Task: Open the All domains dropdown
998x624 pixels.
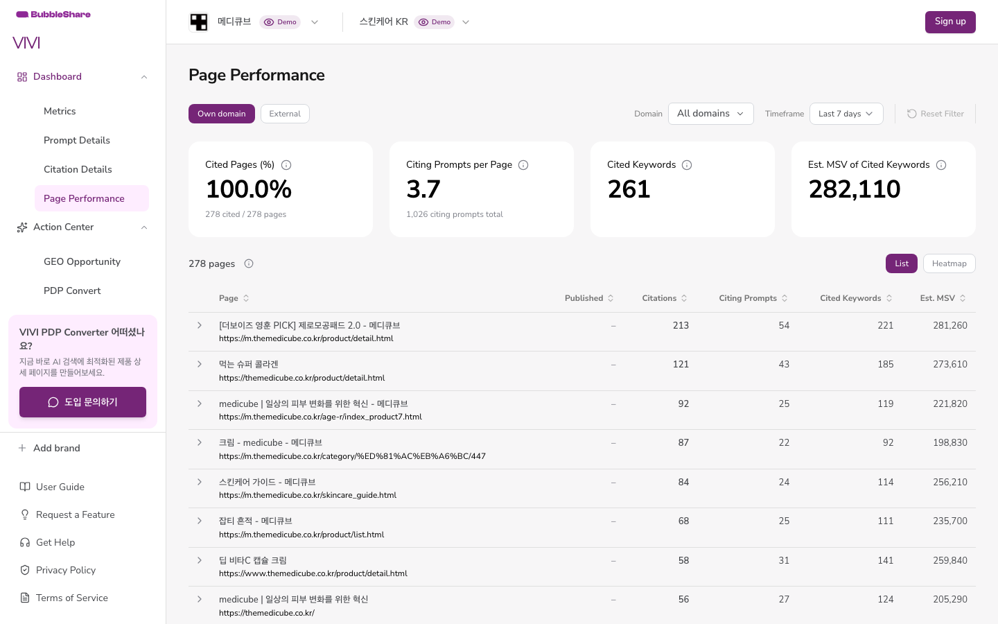Action: pos(710,114)
